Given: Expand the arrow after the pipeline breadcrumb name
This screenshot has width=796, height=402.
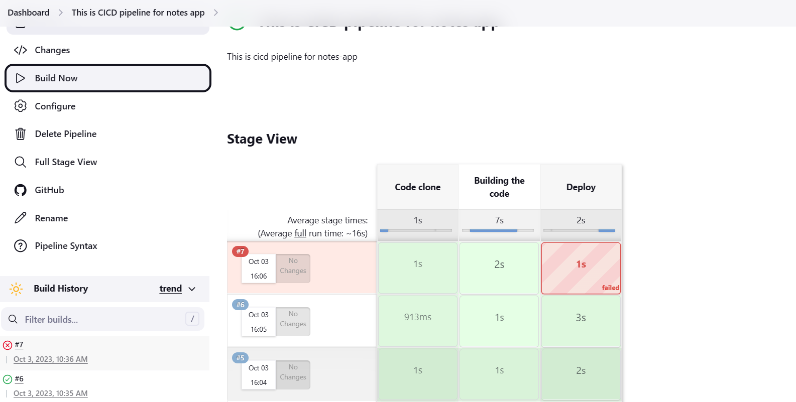Looking at the screenshot, I should [x=216, y=13].
